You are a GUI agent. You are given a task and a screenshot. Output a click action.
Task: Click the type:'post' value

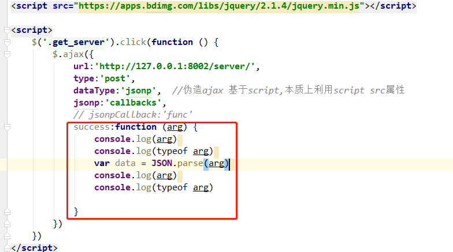[115, 78]
